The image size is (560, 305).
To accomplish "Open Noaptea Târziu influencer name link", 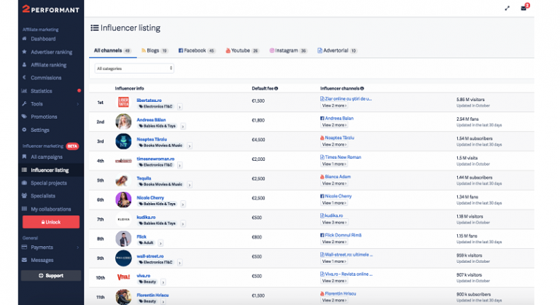I will coord(152,139).
